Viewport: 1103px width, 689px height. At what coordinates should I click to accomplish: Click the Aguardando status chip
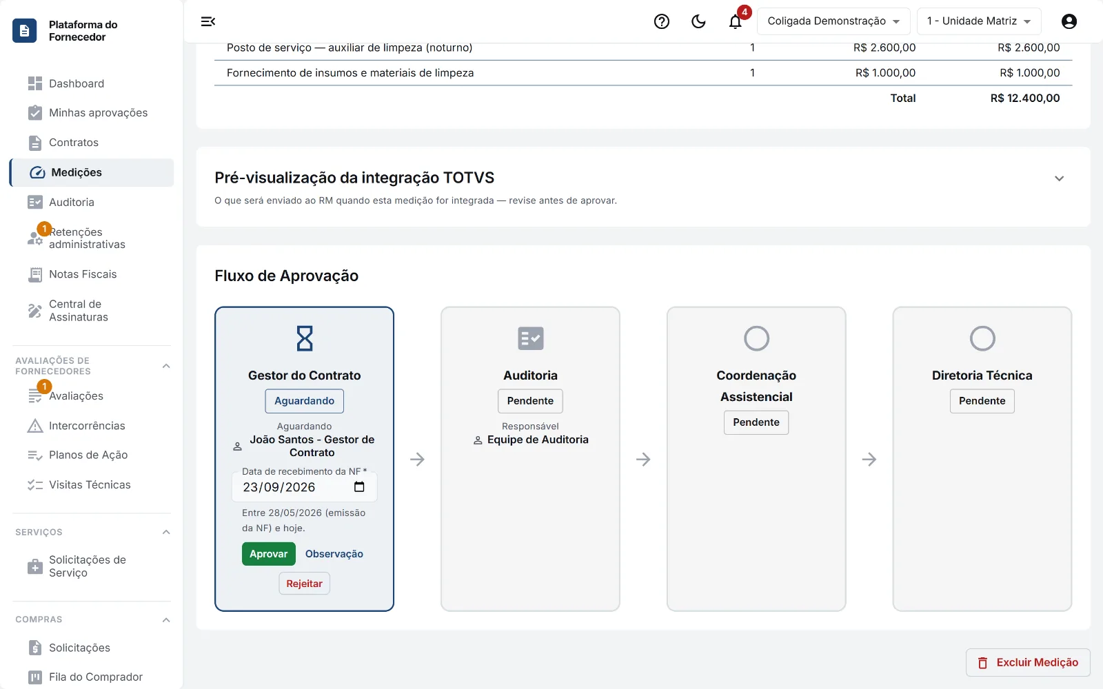[x=305, y=401]
